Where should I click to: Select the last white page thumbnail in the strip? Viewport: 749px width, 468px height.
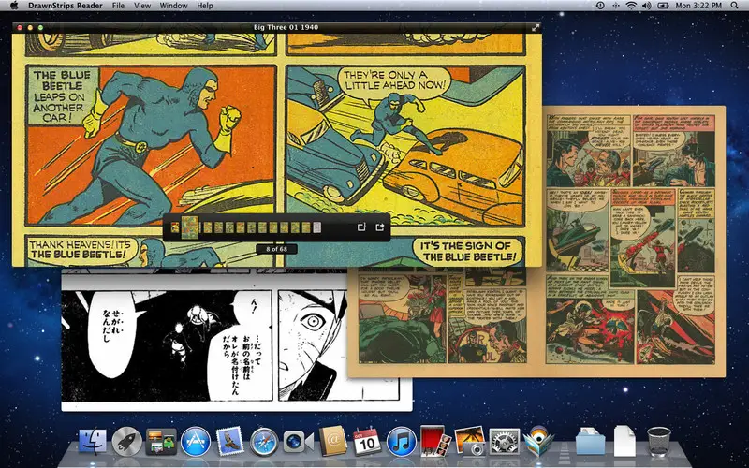pos(317,227)
